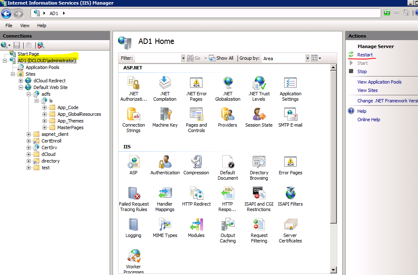Click Save connections icon in Connections toolbar

(17, 45)
